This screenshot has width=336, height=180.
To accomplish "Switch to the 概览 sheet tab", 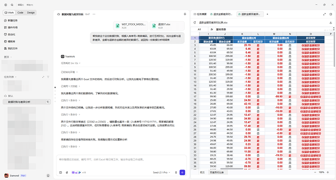I will [202, 172].
